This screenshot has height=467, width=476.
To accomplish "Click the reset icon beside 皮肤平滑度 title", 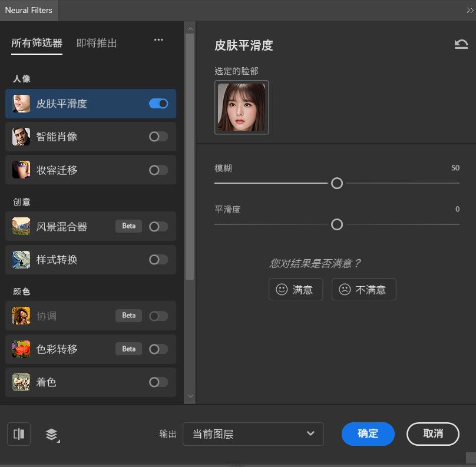I will 462,44.
